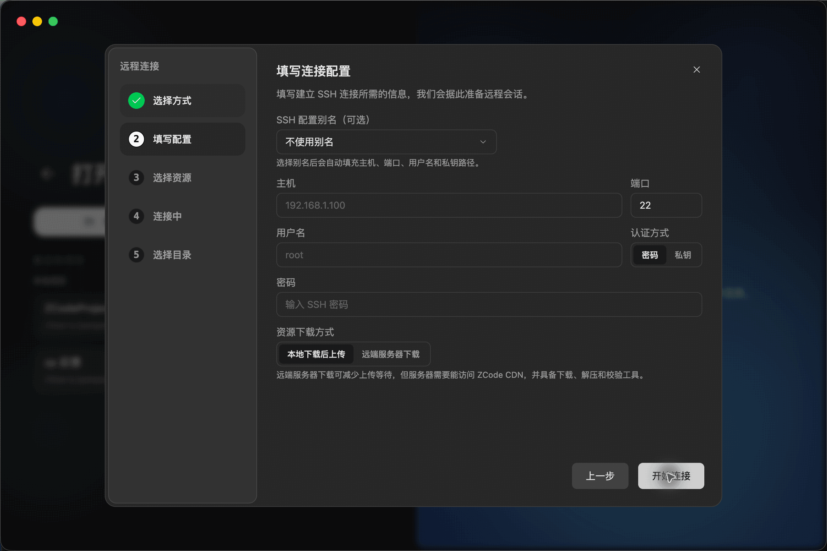Click the green checkmark for 选择方式
827x551 pixels.
(x=136, y=101)
